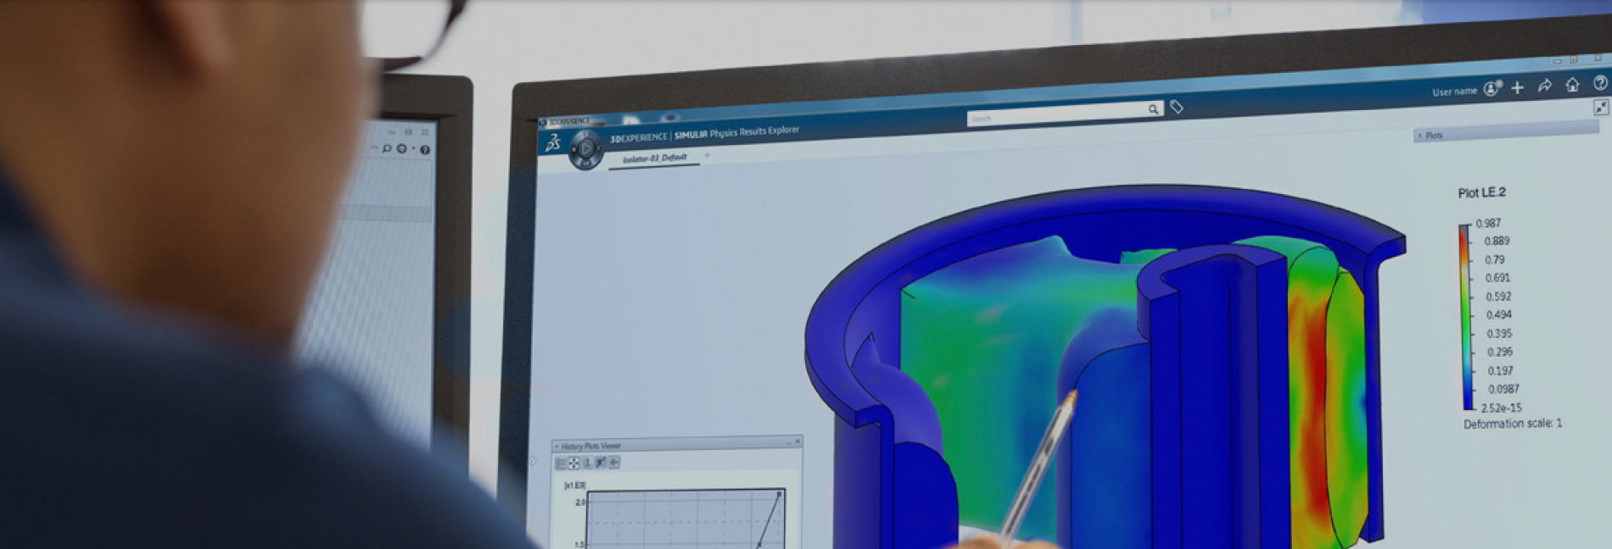The image size is (1612, 549).
Task: Open the user profile avatar icon
Action: (1492, 88)
